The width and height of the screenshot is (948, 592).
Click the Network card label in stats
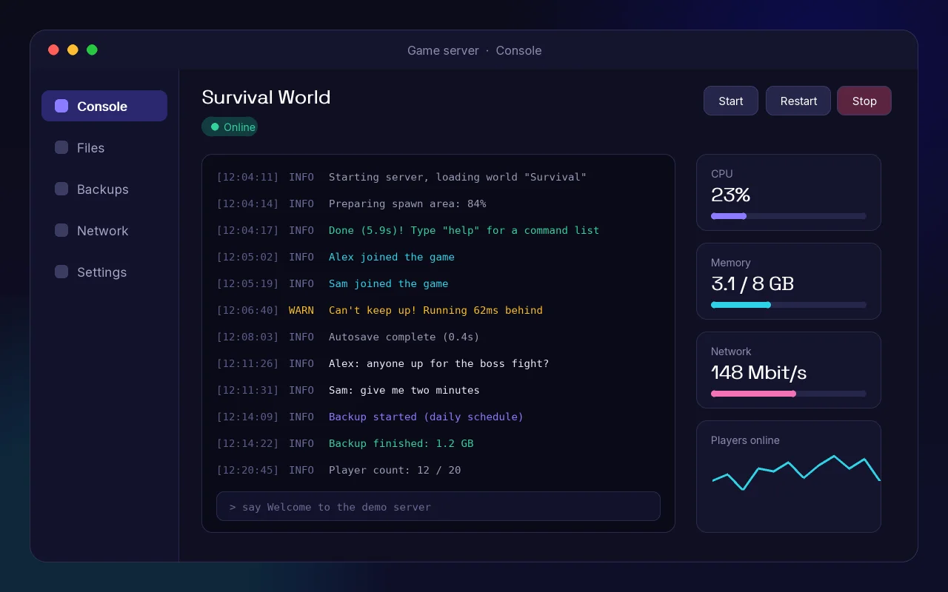(x=731, y=351)
